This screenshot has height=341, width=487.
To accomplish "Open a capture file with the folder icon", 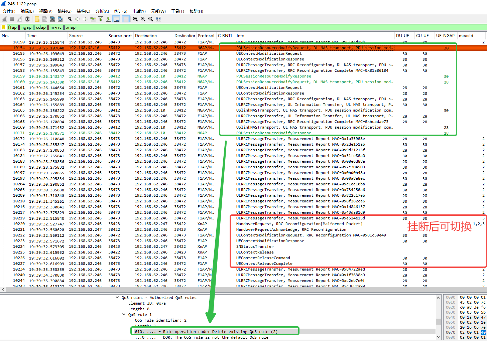I will click(37, 19).
